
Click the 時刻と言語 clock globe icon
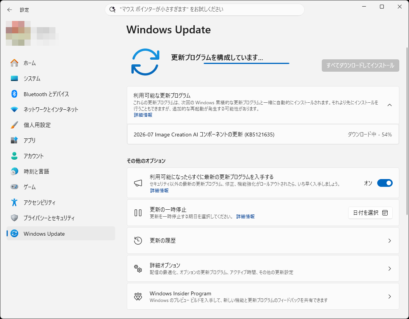pos(14,171)
